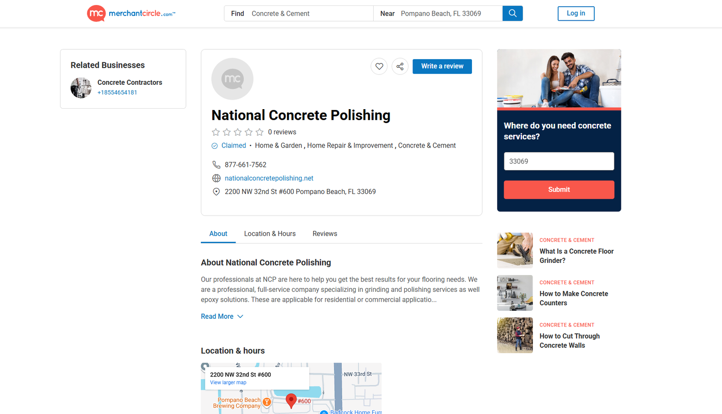Click the Claimed checkmark badge
This screenshot has width=722, height=414.
coord(215,146)
